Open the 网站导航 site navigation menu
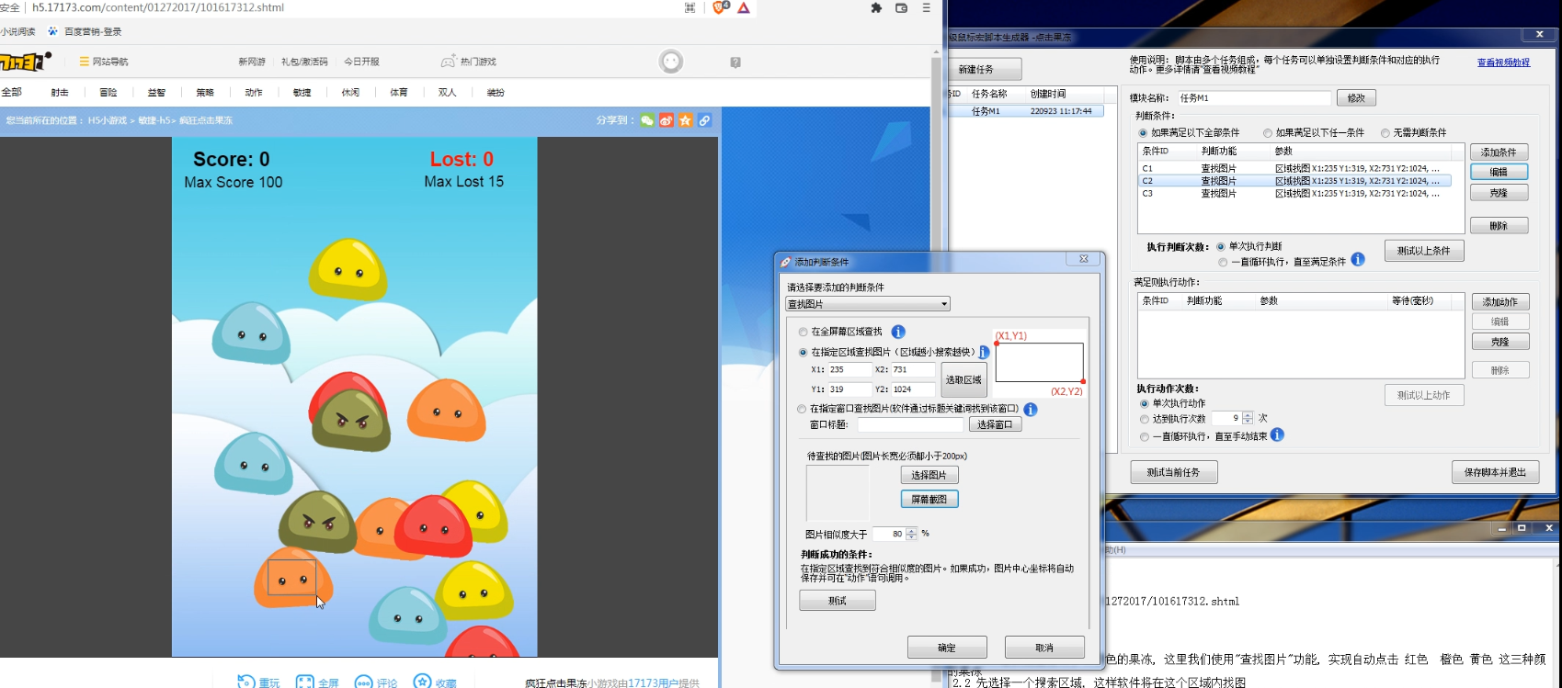This screenshot has width=1562, height=688. [x=104, y=62]
